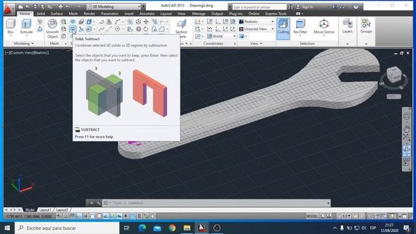
Task: Expand the View panel arrow
Action: click(x=261, y=44)
